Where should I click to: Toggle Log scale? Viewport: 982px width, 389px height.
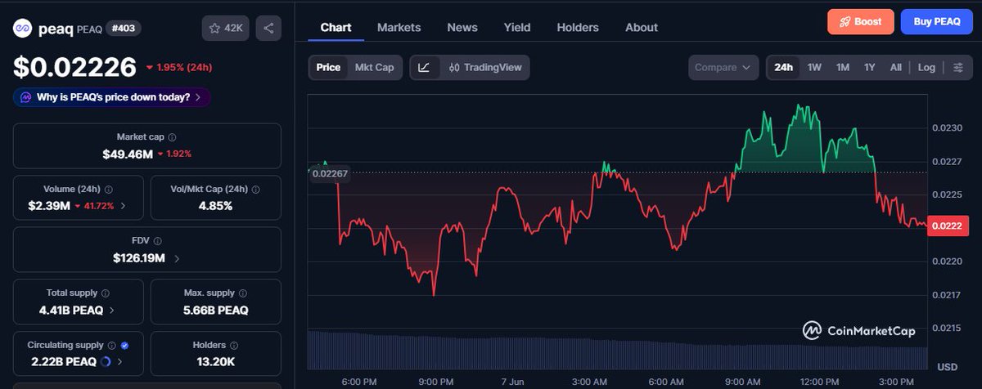926,67
